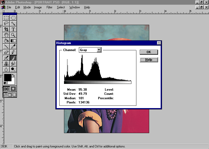Switch to Quick Mask mode

coord(13,89)
